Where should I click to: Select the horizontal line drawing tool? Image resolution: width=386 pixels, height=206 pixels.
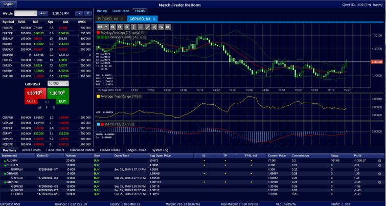(141, 27)
